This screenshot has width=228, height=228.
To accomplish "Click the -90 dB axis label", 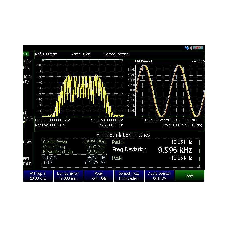I will click(40, 111).
